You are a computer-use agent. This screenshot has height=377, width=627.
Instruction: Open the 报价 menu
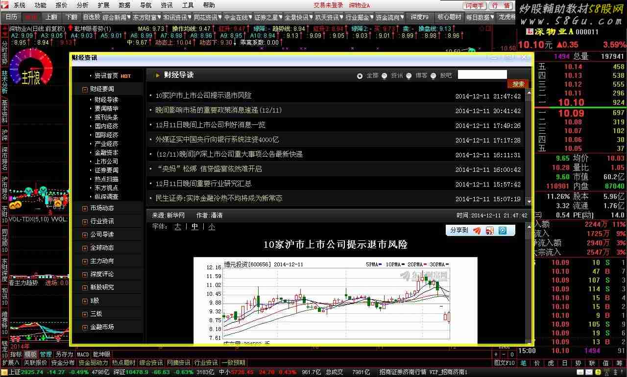62,5
